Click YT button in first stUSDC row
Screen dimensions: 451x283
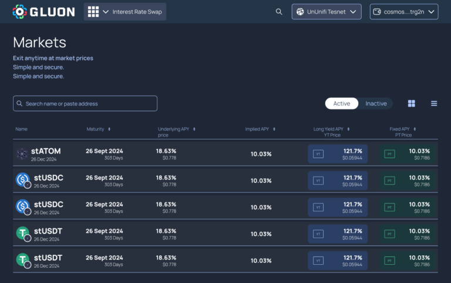[x=338, y=181]
